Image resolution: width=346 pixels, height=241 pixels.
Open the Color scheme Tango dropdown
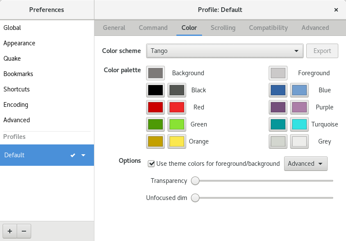pos(224,51)
